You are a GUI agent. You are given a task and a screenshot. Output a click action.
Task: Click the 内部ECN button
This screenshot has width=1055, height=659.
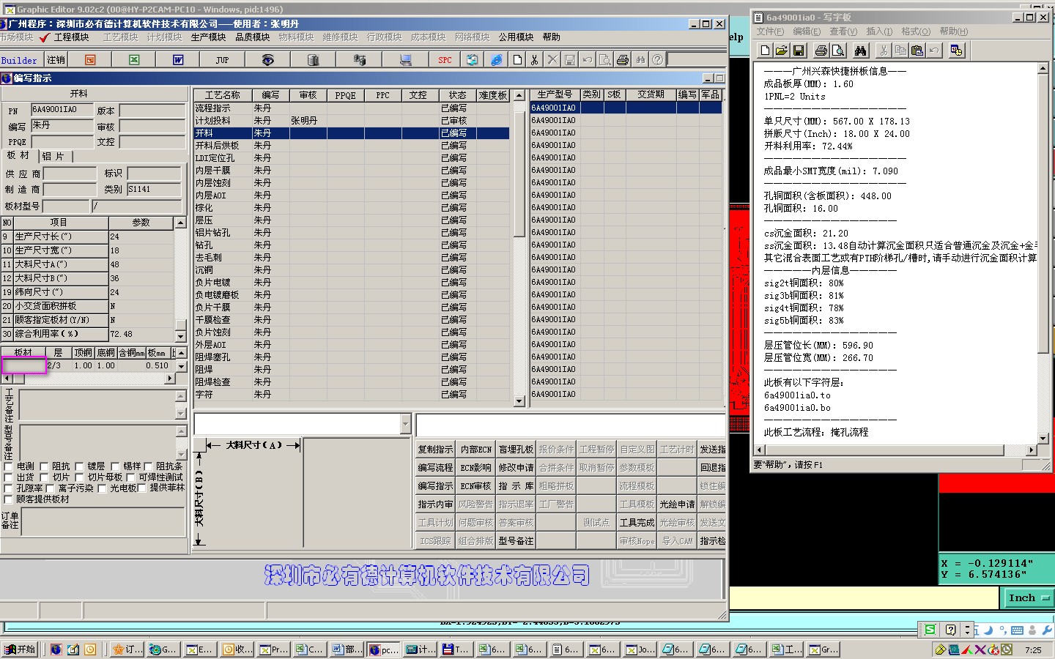475,449
